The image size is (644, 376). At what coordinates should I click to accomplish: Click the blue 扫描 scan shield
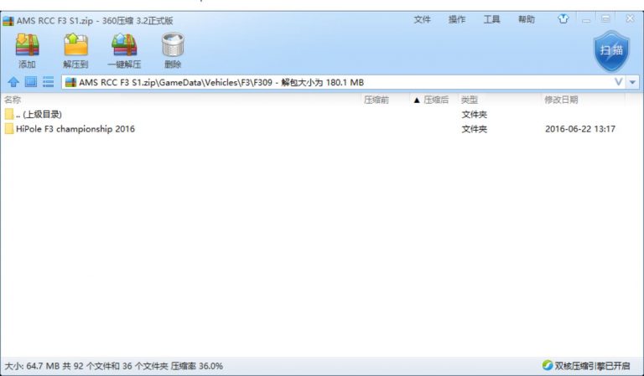[611, 51]
